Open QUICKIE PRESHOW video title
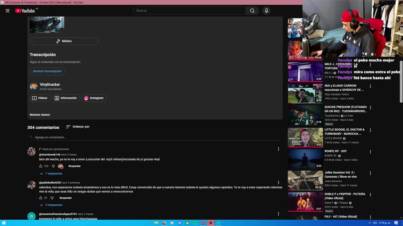The height and width of the screenshot is (226, 403). click(x=345, y=109)
